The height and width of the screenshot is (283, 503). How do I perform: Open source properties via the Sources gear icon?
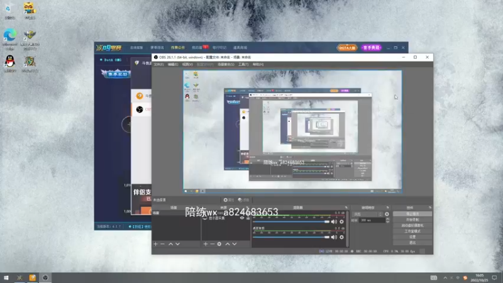pos(219,244)
